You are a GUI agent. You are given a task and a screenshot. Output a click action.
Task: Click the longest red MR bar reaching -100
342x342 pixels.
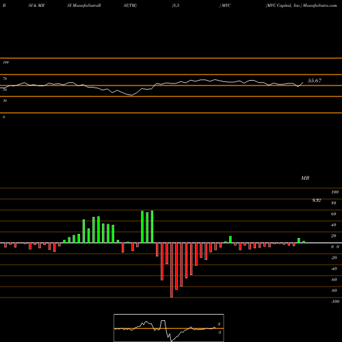(x=172, y=270)
